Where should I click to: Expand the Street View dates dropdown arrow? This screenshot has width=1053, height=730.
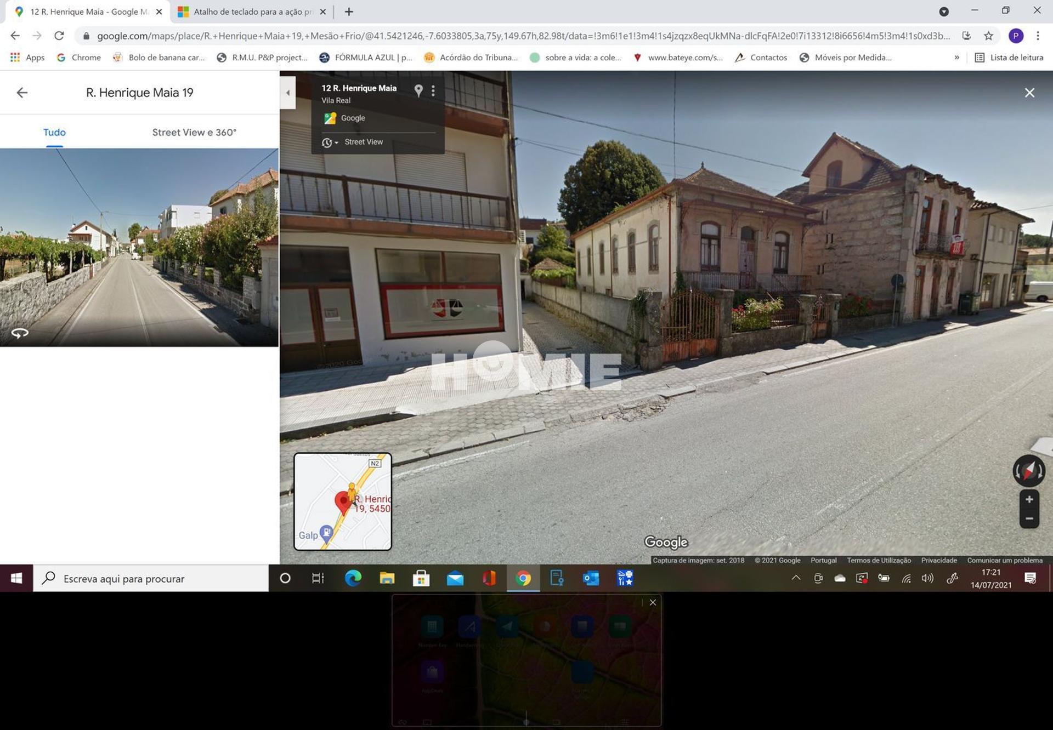pos(336,142)
